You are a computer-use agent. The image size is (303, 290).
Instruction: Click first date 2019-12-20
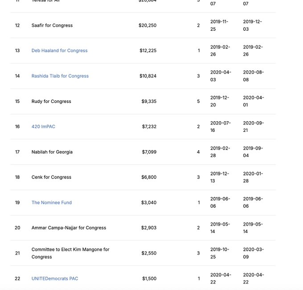pos(220,101)
